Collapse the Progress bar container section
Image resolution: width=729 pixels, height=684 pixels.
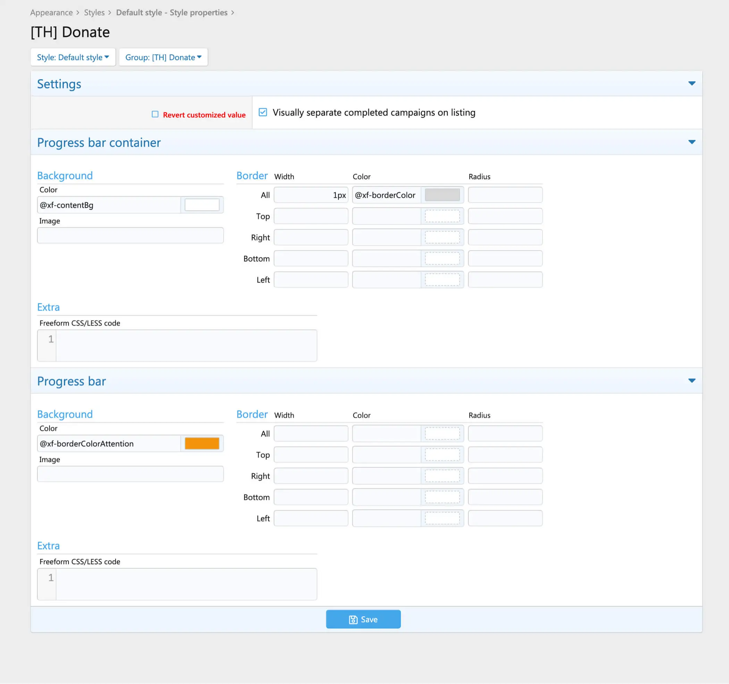[x=691, y=142]
